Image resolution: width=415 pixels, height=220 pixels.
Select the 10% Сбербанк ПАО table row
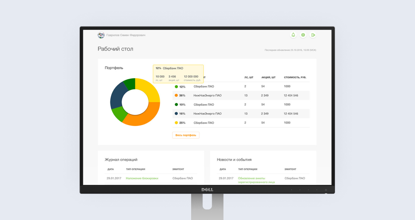point(241,105)
